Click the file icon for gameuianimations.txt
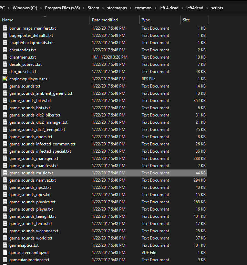 [x=5, y=260]
